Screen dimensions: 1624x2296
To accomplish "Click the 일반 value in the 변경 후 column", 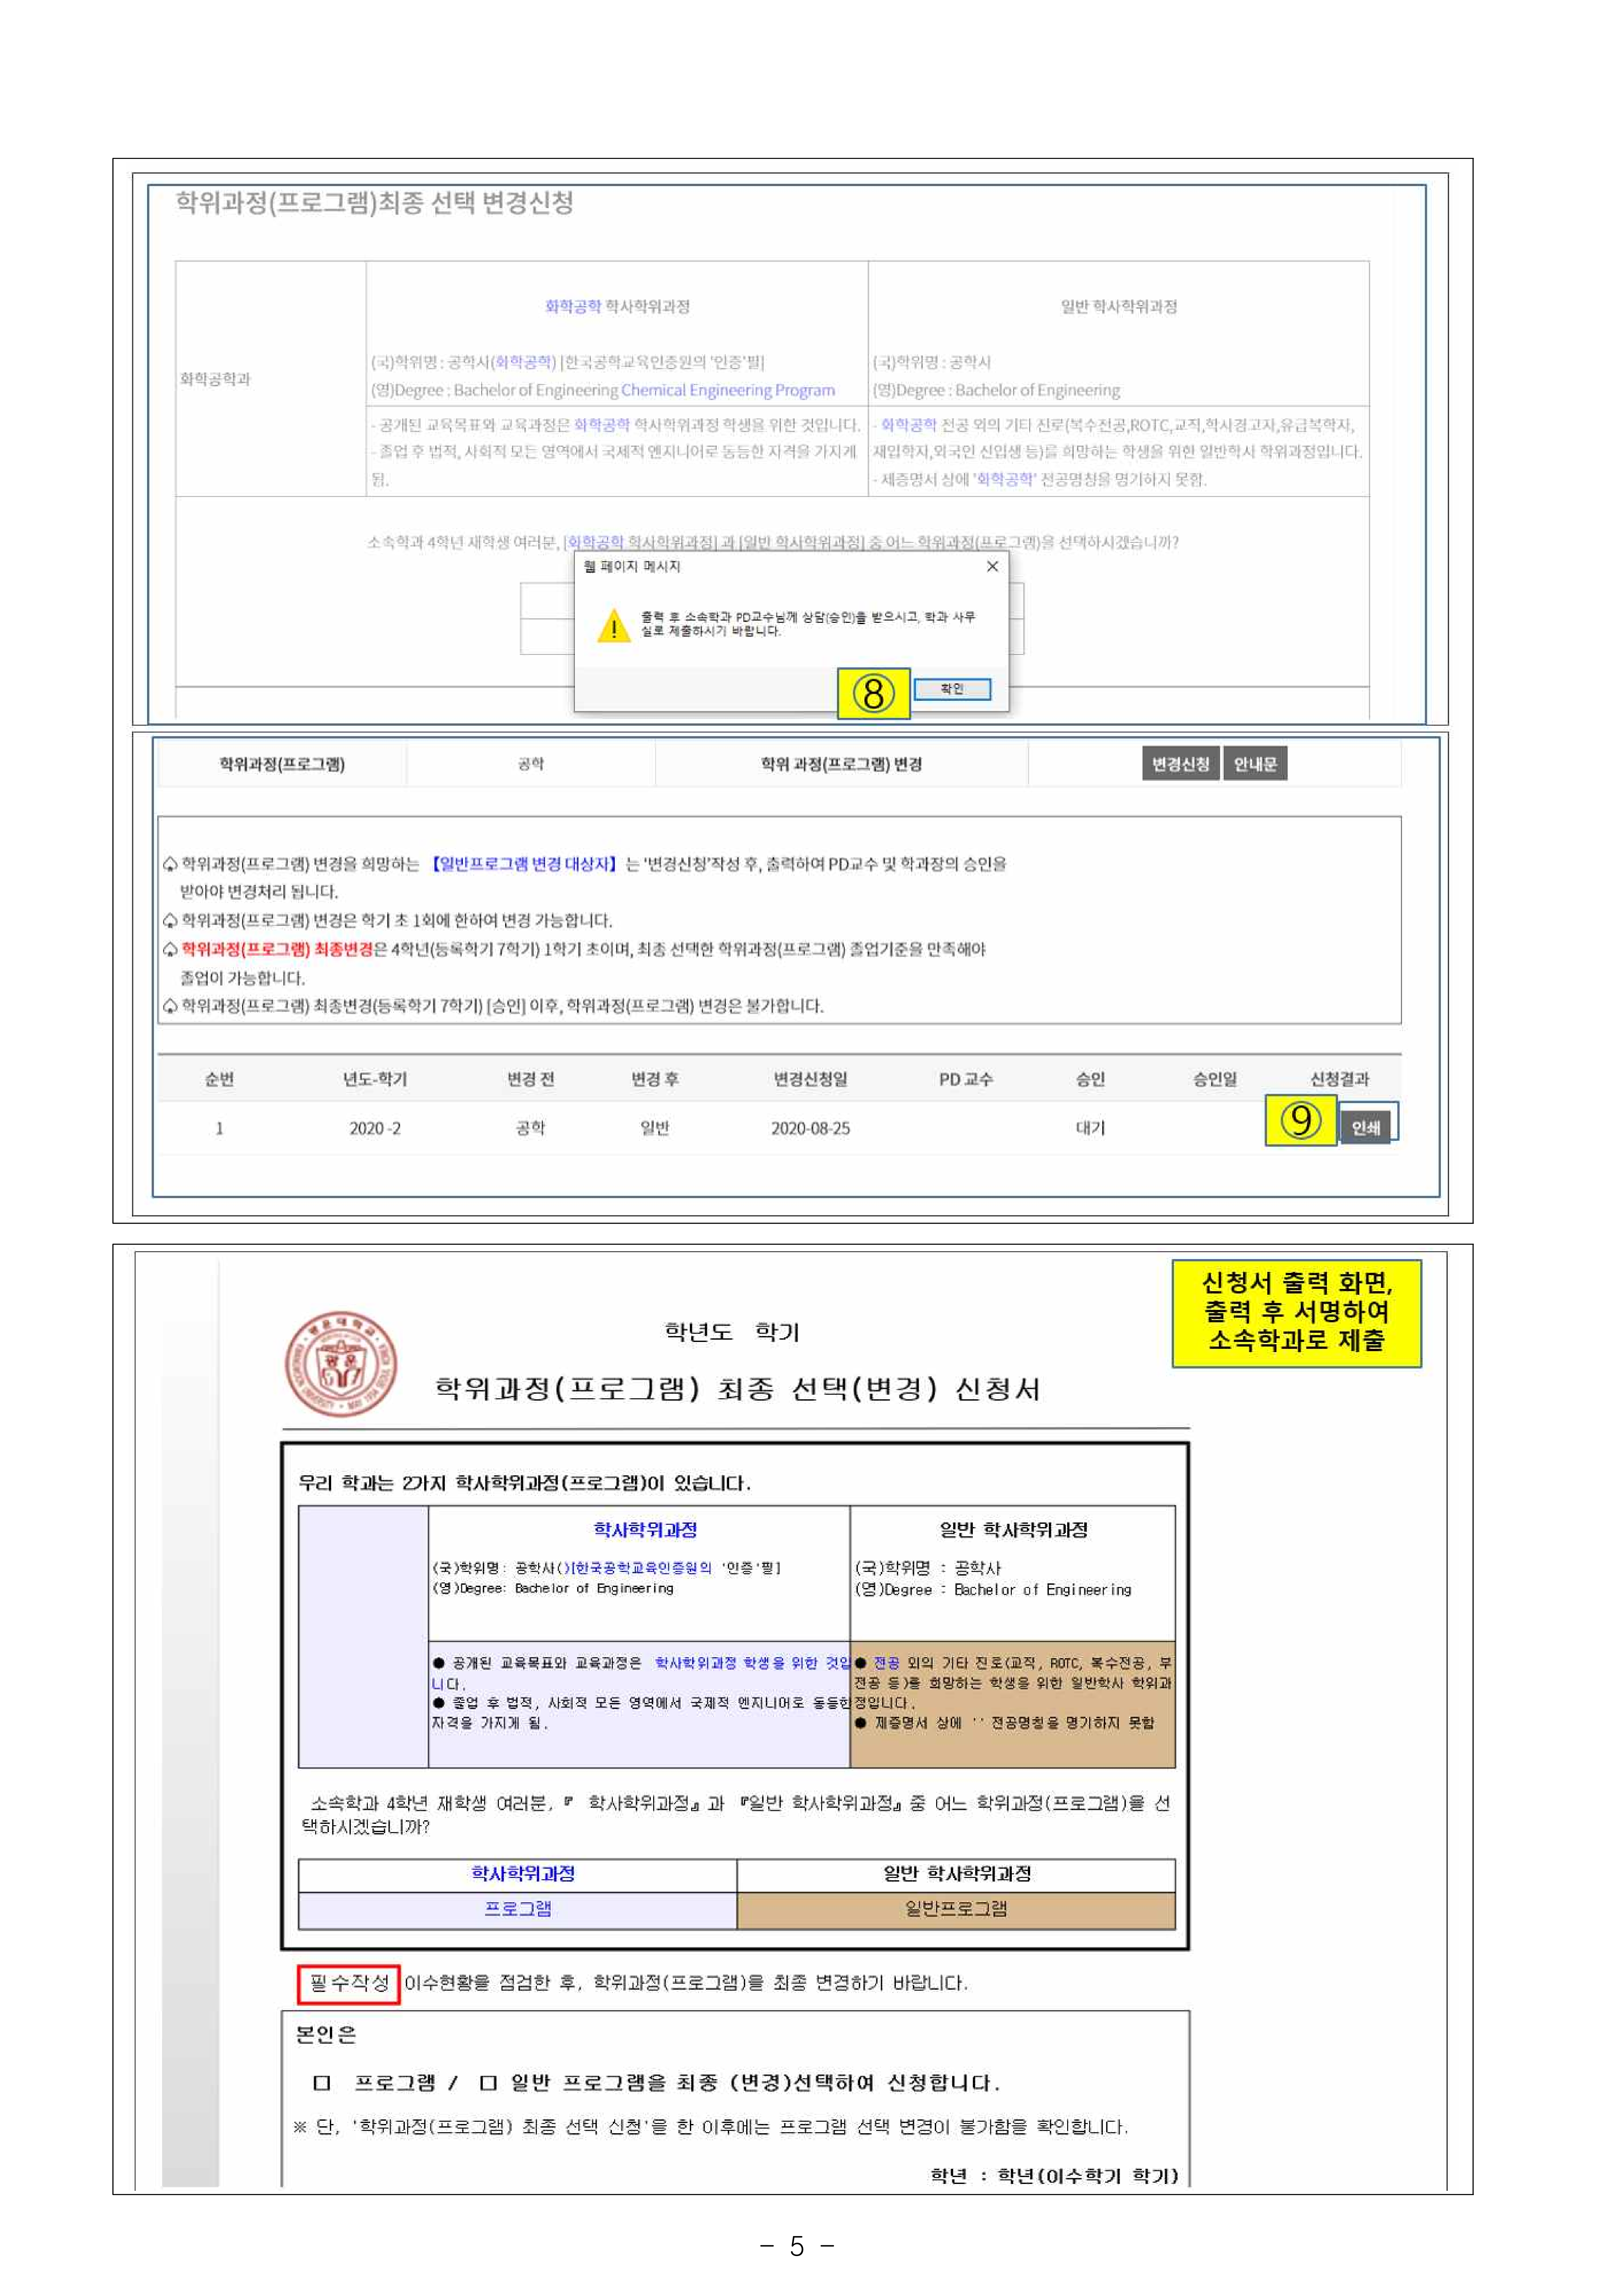I will pyautogui.click(x=655, y=1128).
